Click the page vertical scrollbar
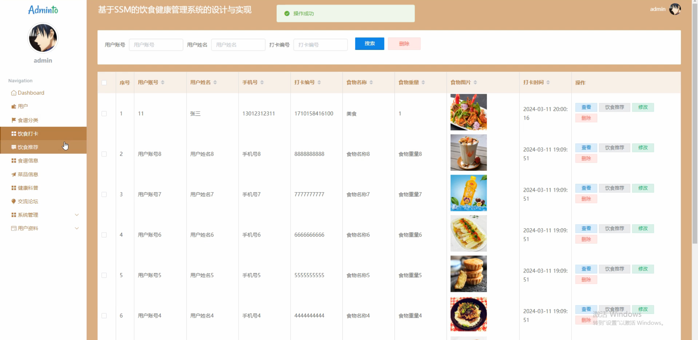 coord(695,123)
